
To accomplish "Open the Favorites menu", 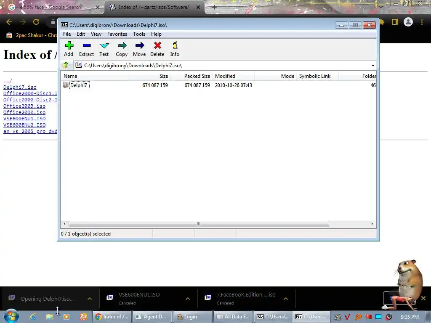I will pyautogui.click(x=117, y=34).
